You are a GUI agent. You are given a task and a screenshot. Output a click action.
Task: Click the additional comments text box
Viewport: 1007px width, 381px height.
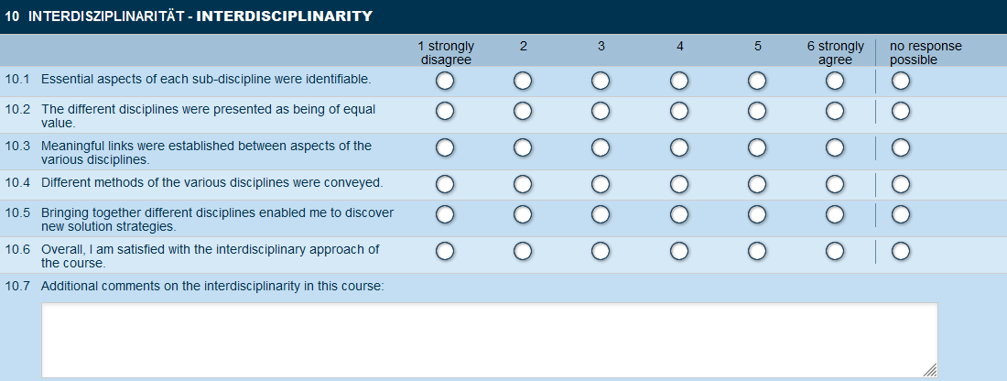pos(489,339)
